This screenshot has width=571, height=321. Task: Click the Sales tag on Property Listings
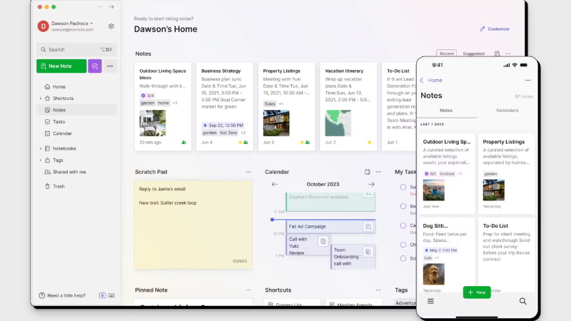click(x=270, y=103)
